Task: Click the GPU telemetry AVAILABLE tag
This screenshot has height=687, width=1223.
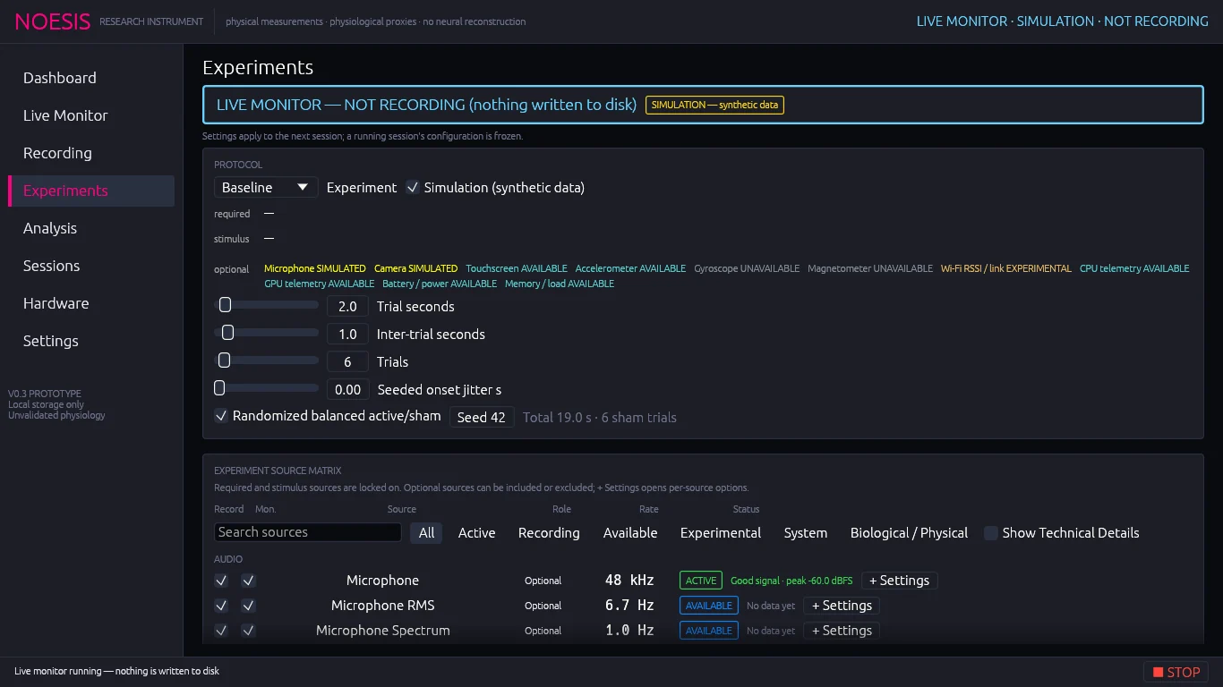Action: (320, 284)
